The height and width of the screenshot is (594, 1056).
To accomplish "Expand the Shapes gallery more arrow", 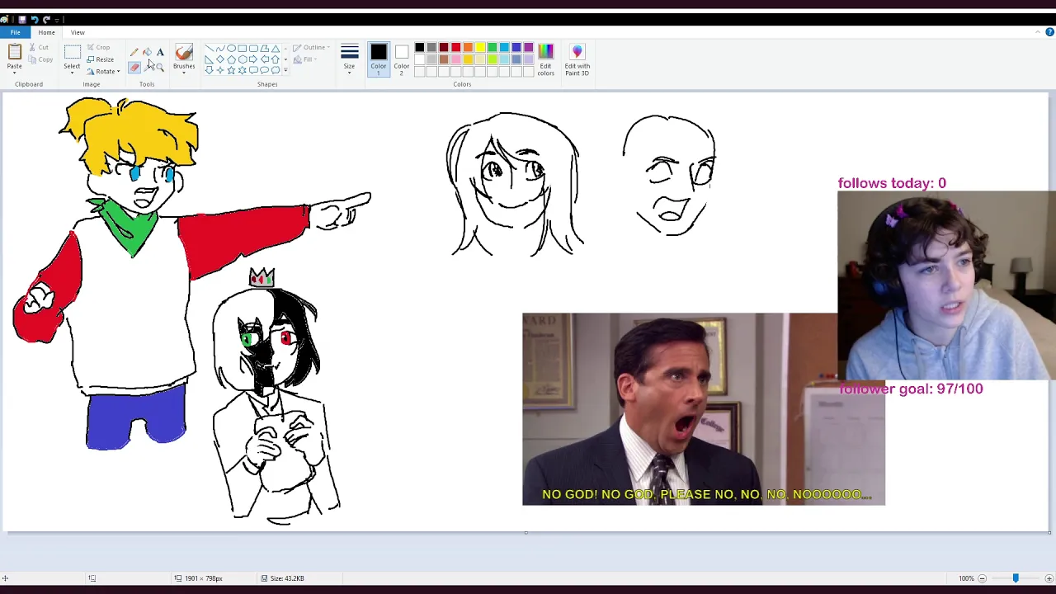I will pos(285,70).
